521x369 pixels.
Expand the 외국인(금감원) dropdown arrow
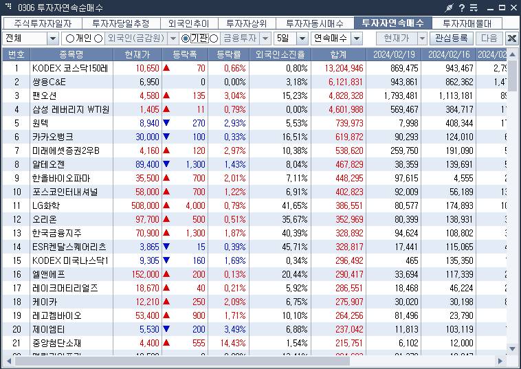(x=173, y=38)
